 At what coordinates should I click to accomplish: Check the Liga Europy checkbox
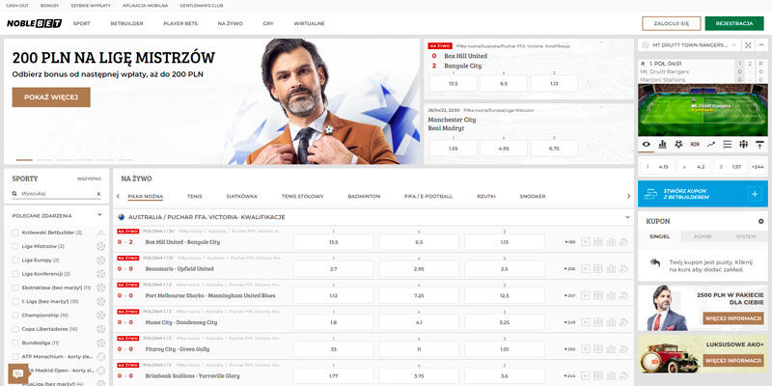(x=15, y=260)
